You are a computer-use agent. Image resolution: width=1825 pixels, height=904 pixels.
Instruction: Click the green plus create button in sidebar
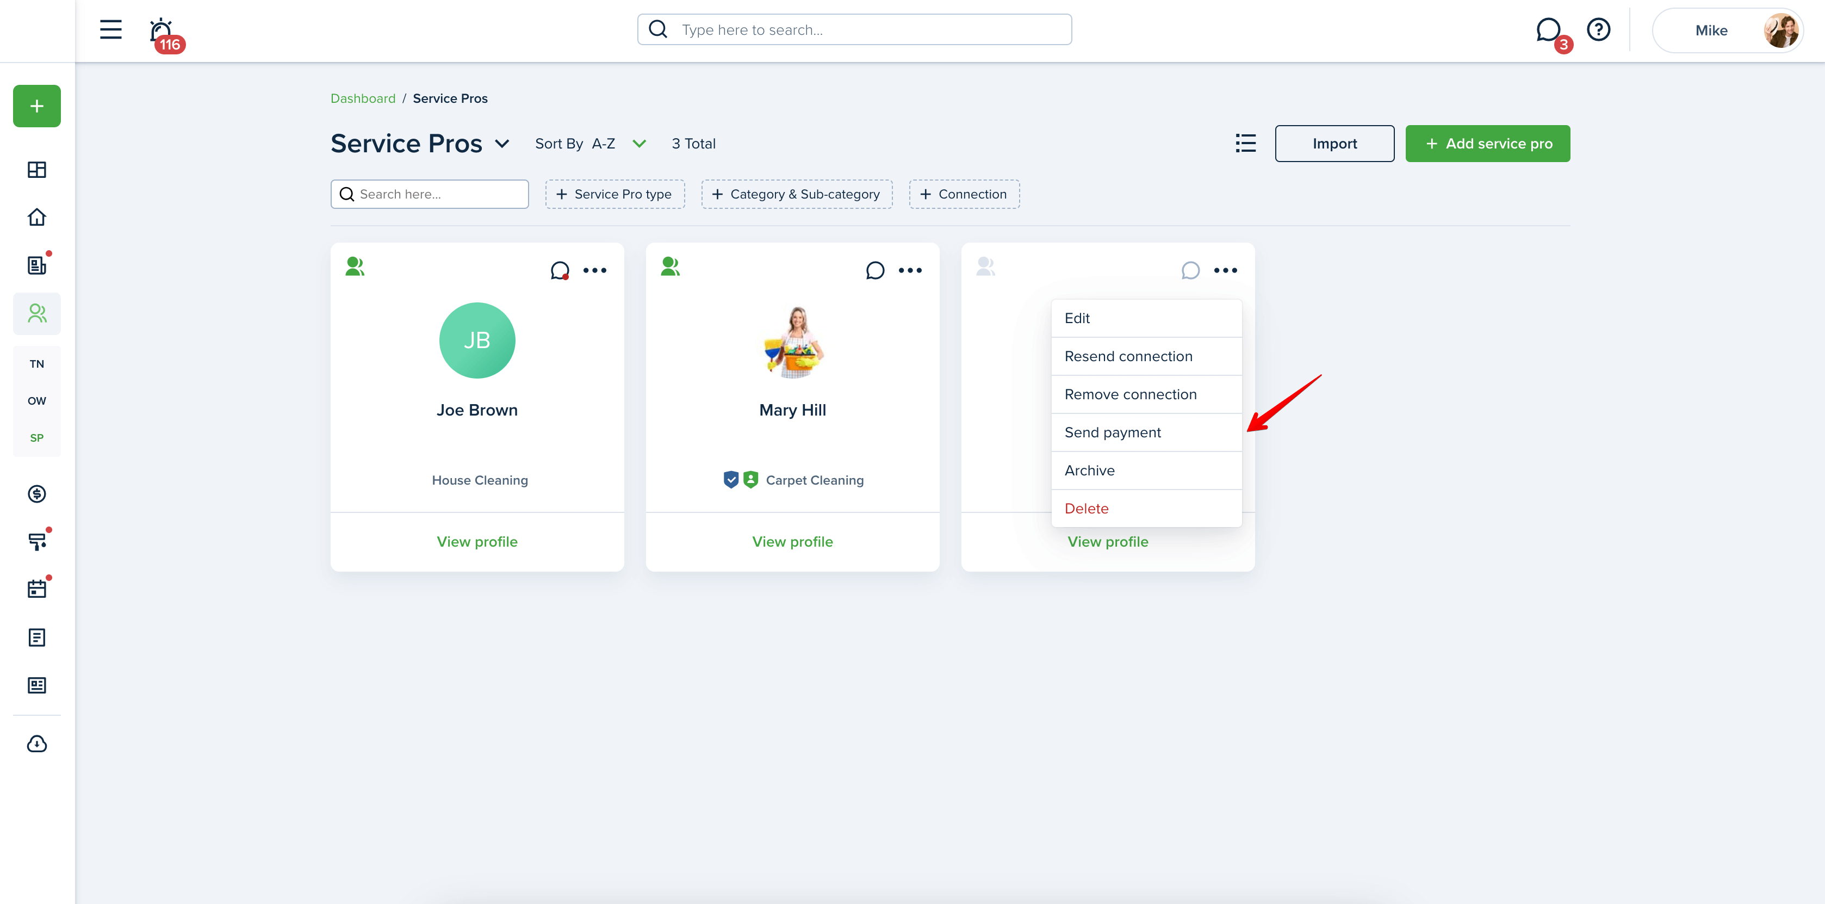tap(37, 106)
